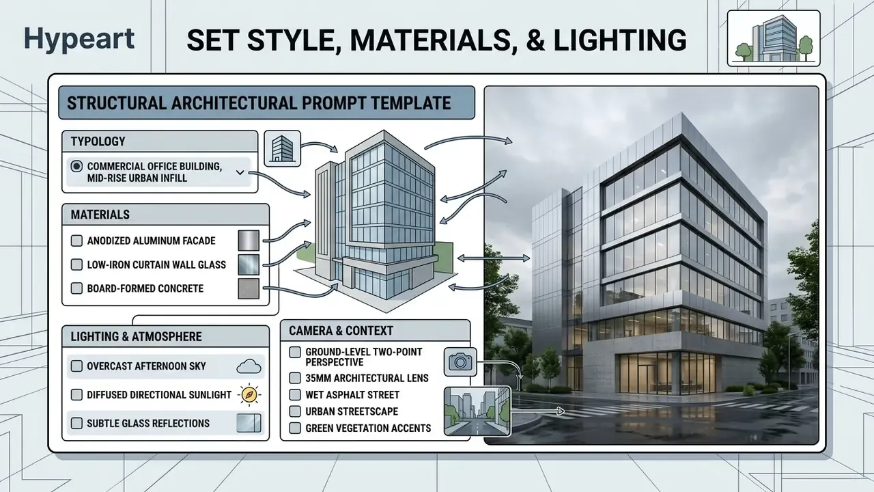The image size is (874, 492).
Task: Check the Anodized Aluminum Facade checkbox
Action: point(76,241)
